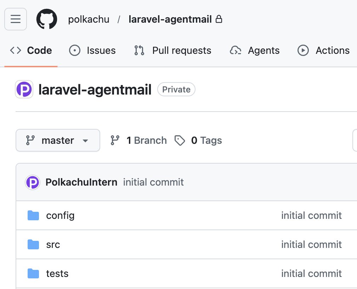
Task: Click the tests row initial commit message
Action: [311, 273]
